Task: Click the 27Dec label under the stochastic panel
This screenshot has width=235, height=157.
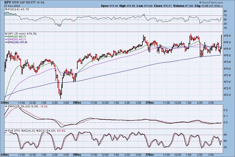Action: click(150, 155)
